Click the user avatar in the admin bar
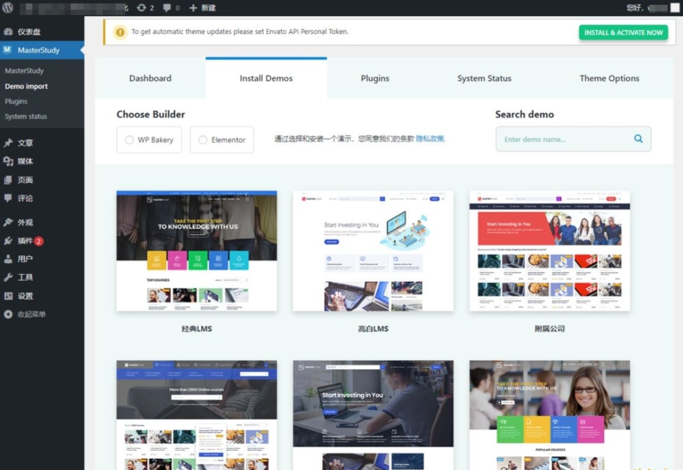This screenshot has width=683, height=470. click(674, 8)
